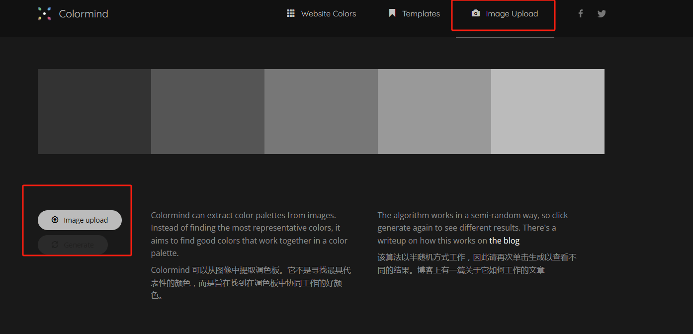Click the grid icon beside Website Colors
This screenshot has height=334, width=693.
pos(291,13)
